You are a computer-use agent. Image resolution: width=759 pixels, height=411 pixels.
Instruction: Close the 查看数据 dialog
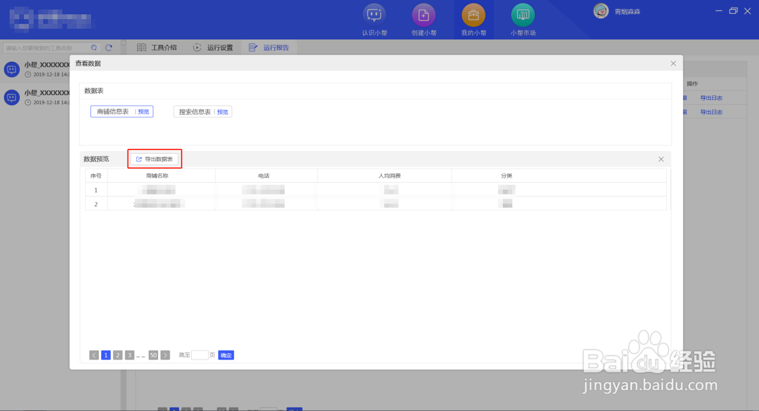673,63
